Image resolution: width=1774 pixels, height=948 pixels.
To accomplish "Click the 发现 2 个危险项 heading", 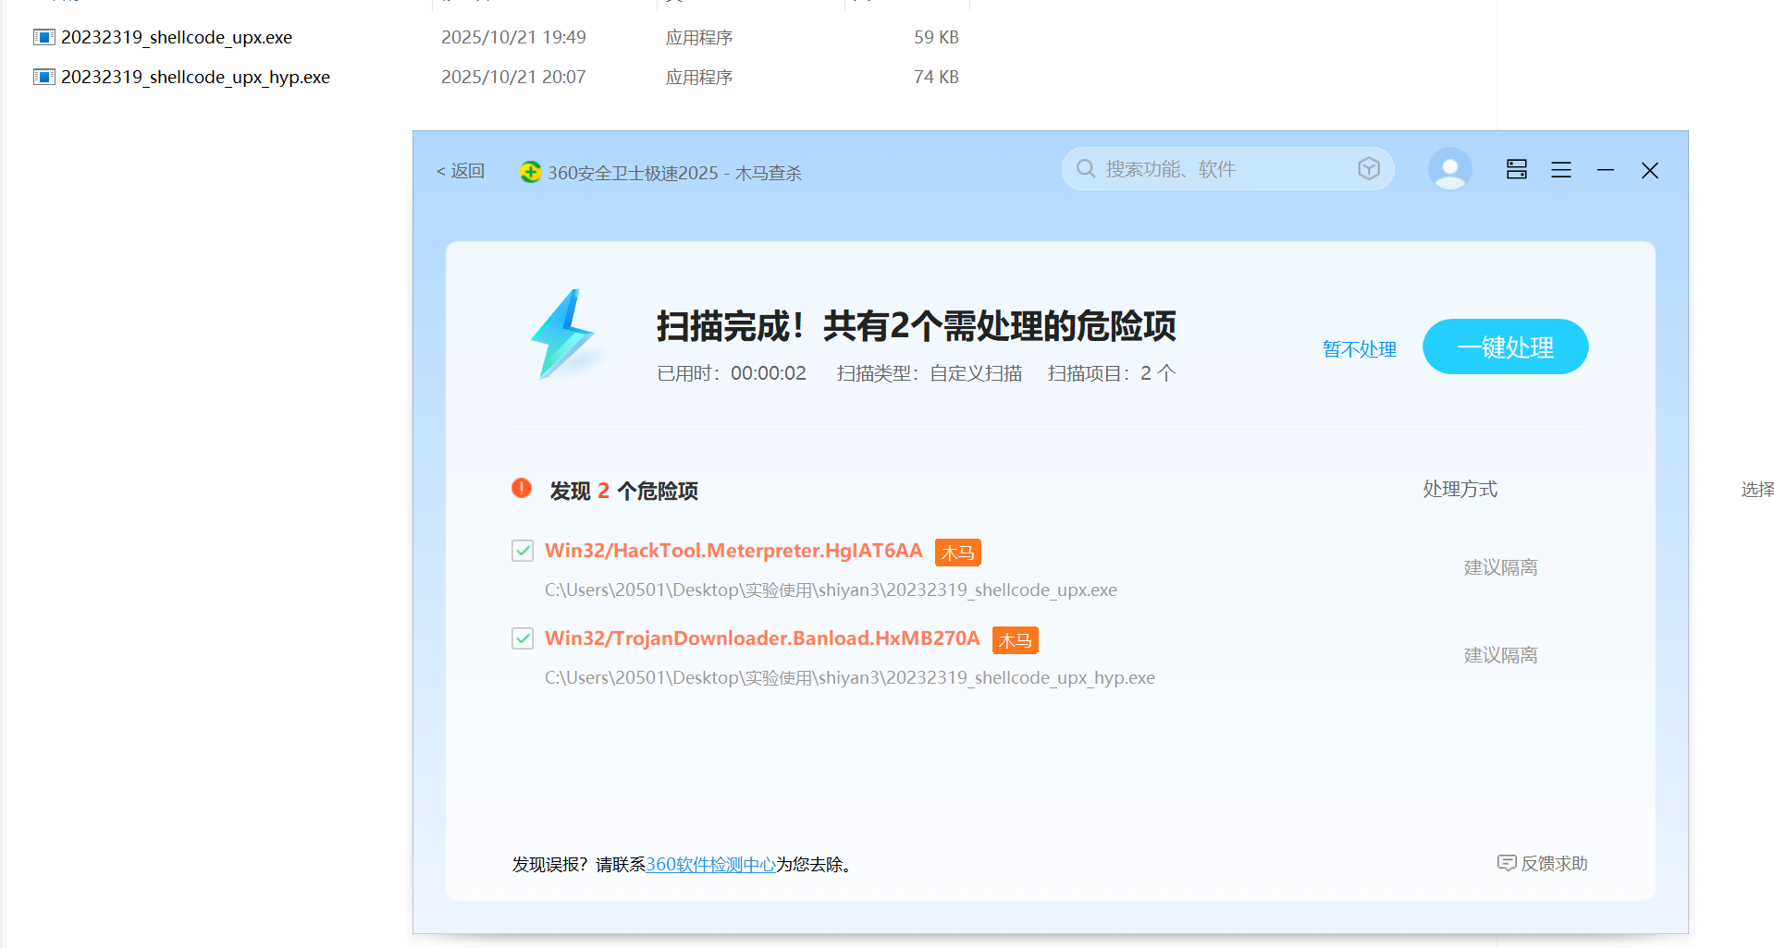I will coord(624,491).
